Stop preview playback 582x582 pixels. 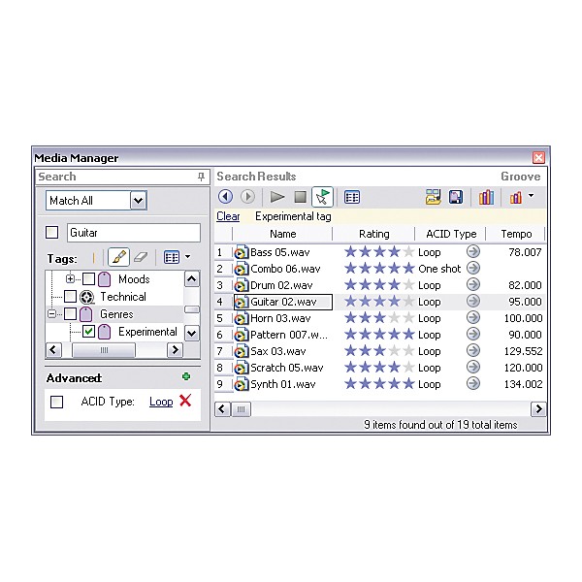pyautogui.click(x=301, y=197)
